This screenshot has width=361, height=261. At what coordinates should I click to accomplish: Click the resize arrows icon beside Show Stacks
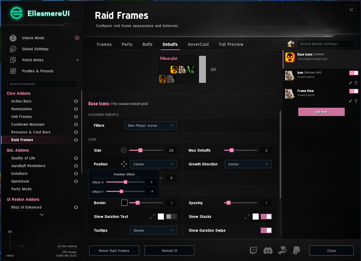pyautogui.click(x=247, y=217)
